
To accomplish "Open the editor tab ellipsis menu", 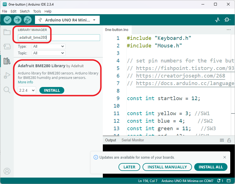I will coord(229,30).
